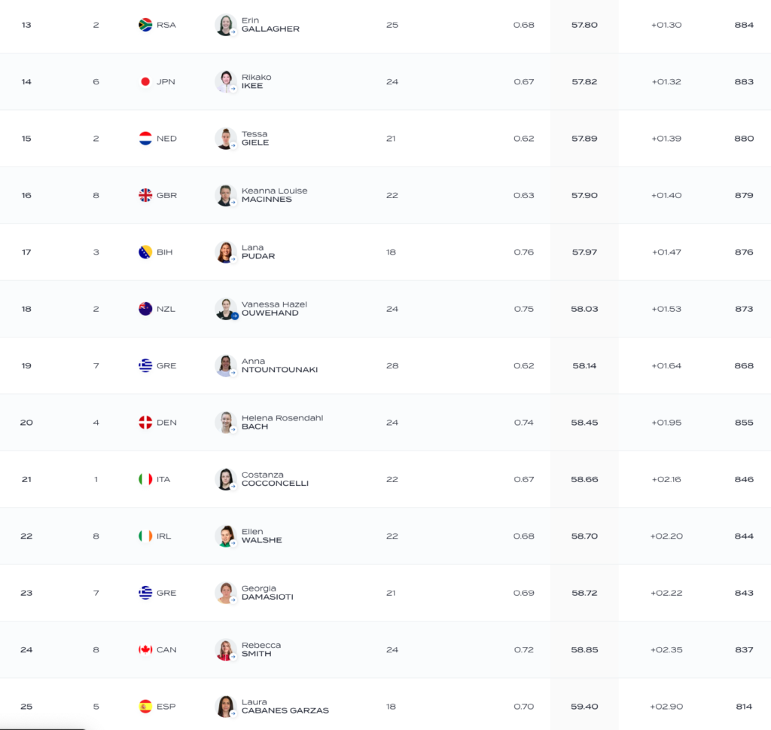
Task: Click Ellen Walshe's time 58.70
Action: tap(584, 536)
